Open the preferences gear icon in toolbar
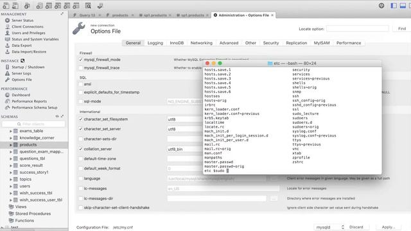The image size is (411, 231). 381,6
